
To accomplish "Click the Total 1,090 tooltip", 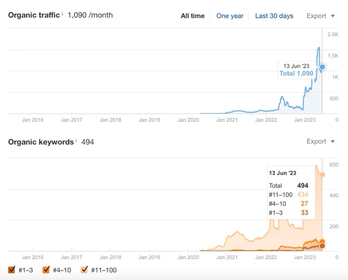I will (x=296, y=74).
